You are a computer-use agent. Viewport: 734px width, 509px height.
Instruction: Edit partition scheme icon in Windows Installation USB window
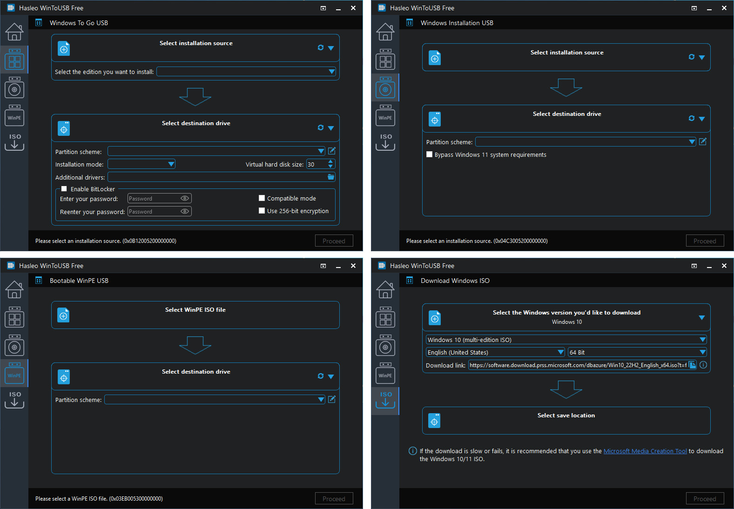(703, 141)
